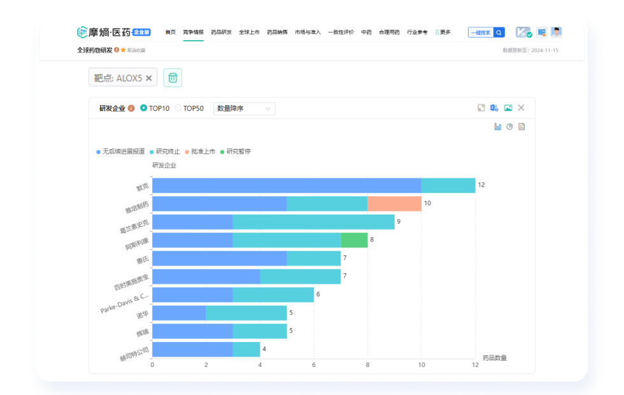The height and width of the screenshot is (395, 624).
Task: Click 赫司特公司 cyan bar segment
Action: click(x=246, y=349)
